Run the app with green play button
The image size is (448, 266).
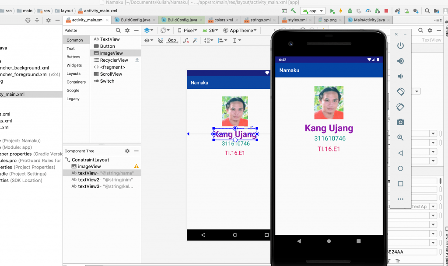point(332,10)
